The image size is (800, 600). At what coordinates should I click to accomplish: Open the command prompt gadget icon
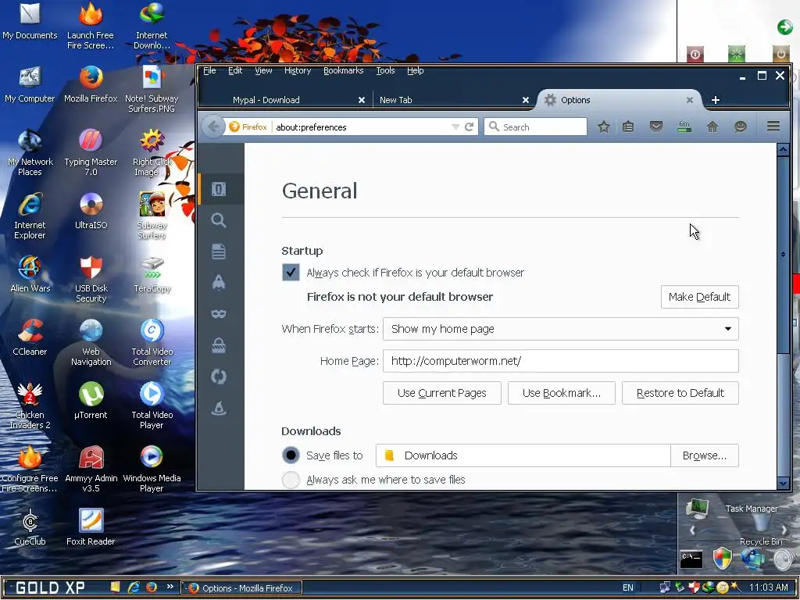pyautogui.click(x=691, y=559)
